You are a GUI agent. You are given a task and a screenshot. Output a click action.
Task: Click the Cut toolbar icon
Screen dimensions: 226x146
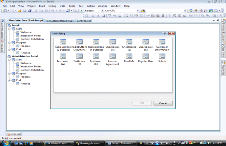click(36, 11)
